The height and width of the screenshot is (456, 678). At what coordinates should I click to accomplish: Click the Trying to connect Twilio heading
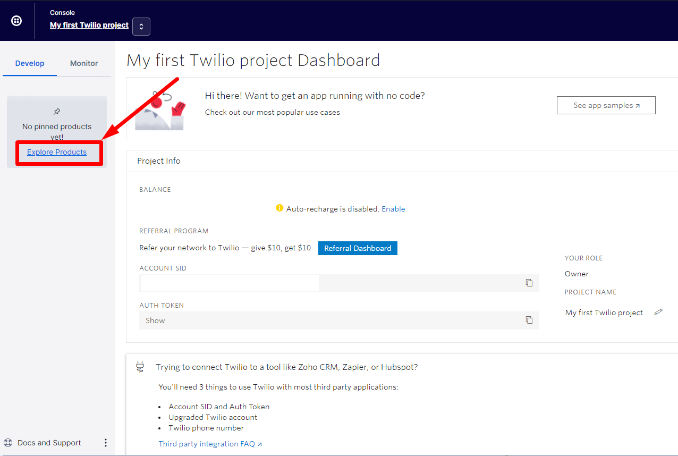point(287,367)
